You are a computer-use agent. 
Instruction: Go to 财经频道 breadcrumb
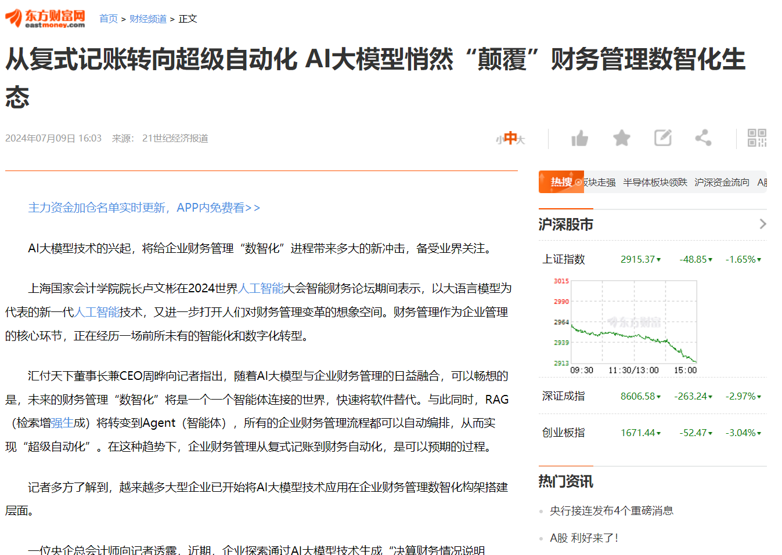[x=148, y=19]
